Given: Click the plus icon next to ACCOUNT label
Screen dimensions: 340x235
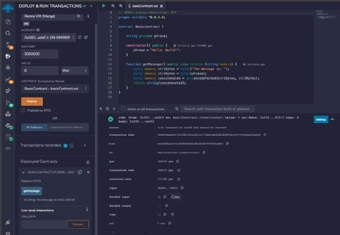Looking at the screenshot, I should [38, 30].
